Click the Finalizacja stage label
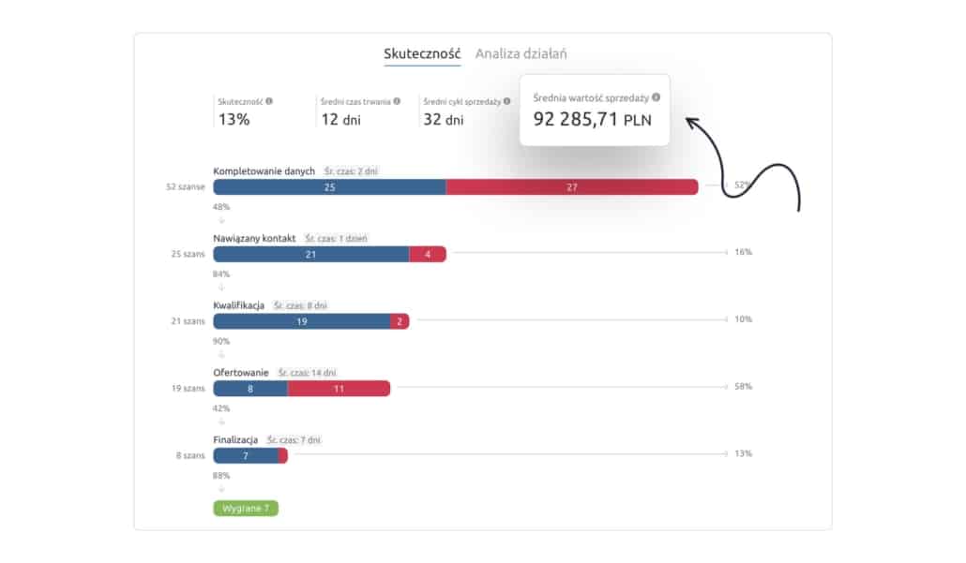Image resolution: width=966 pixels, height=563 pixels. tap(235, 440)
